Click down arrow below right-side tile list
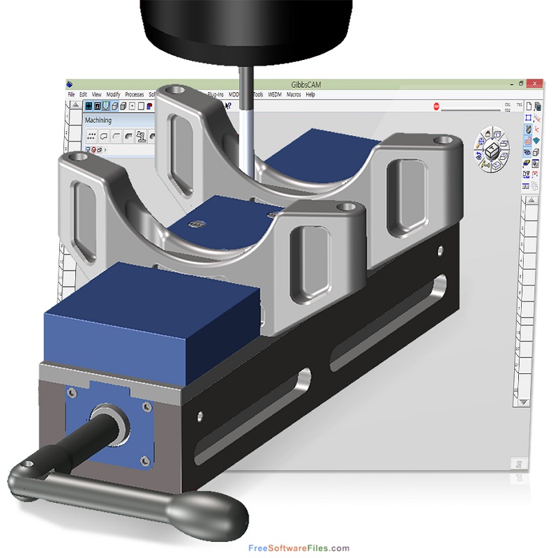Image resolution: width=558 pixels, height=558 pixels. [522, 402]
